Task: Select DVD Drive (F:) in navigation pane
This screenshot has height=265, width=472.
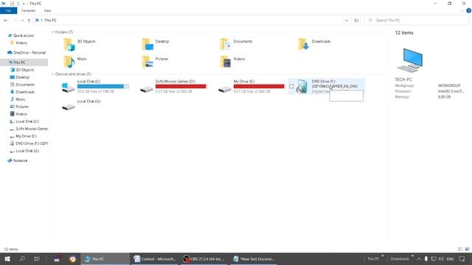Action: pos(32,144)
